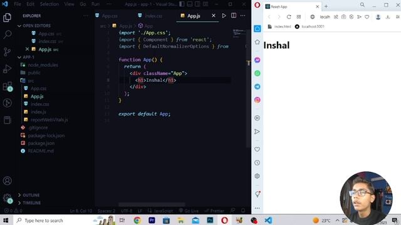Split the editor to the right
401x225 pixels.
[234, 16]
